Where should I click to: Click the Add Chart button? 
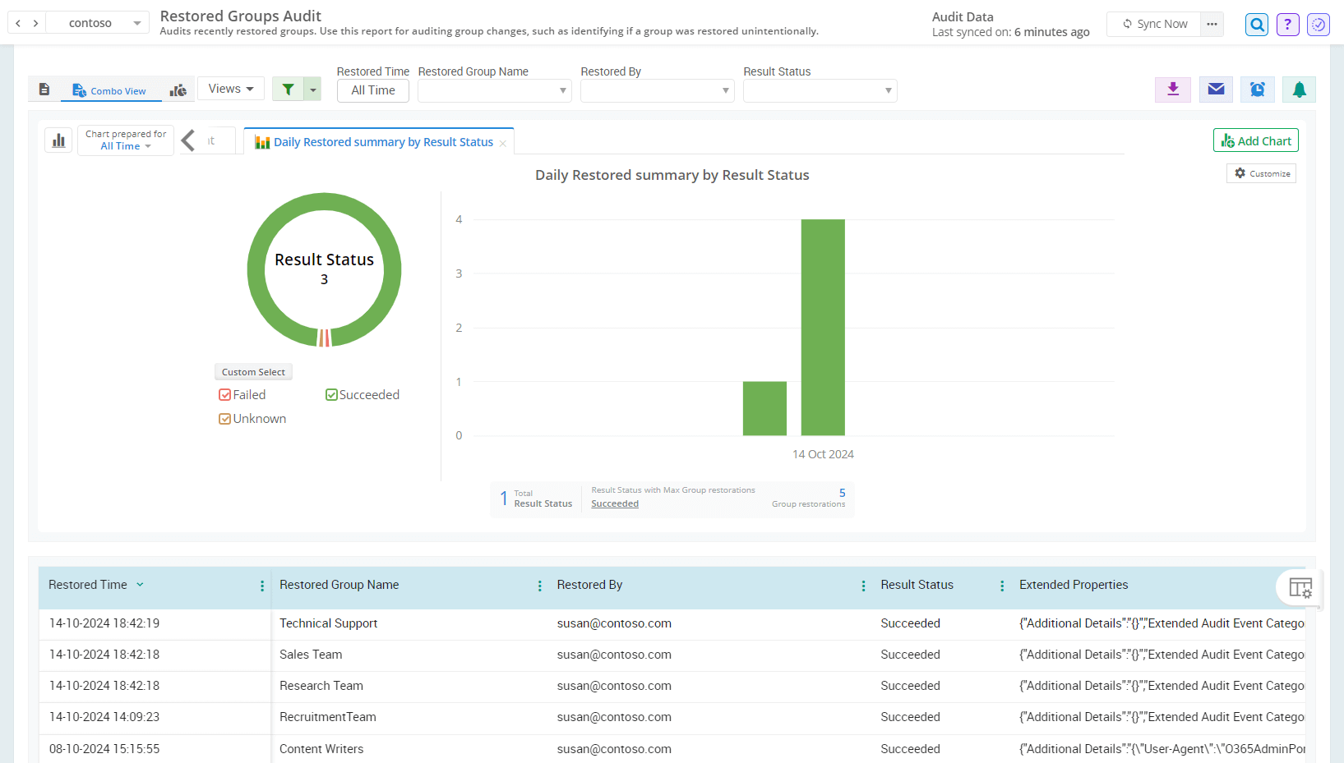[1255, 140]
